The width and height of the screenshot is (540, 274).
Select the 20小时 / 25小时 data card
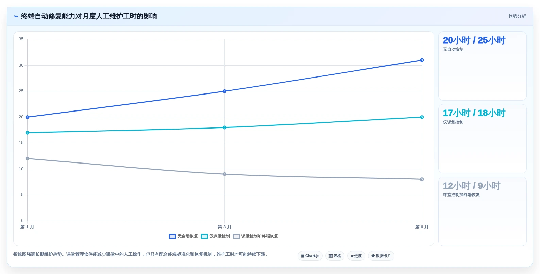[x=482, y=66]
